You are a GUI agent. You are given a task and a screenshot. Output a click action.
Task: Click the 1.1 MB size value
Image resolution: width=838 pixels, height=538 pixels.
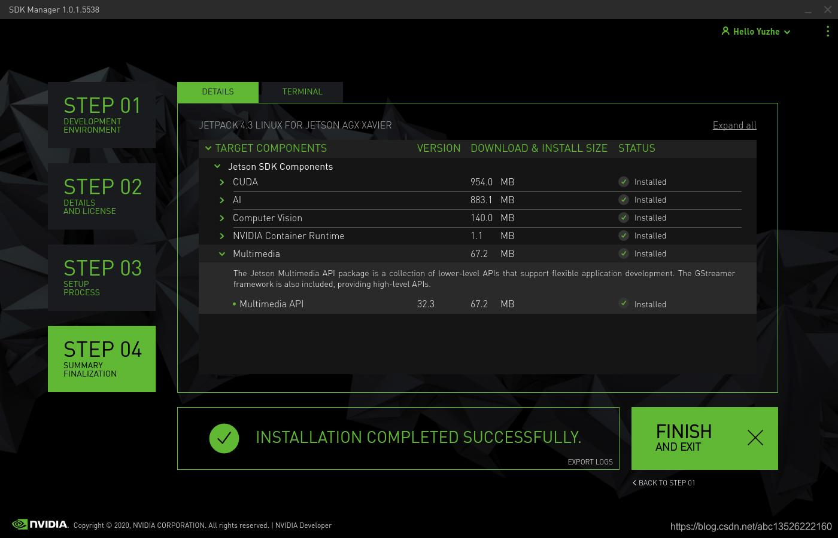tap(492, 236)
